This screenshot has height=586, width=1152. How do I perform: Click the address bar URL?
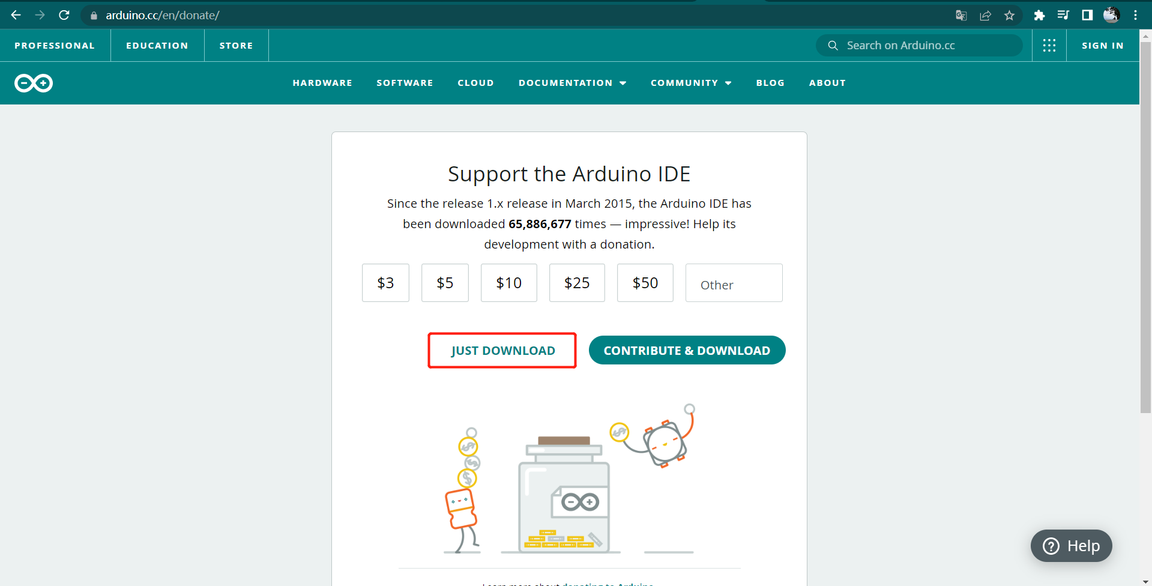tap(163, 16)
